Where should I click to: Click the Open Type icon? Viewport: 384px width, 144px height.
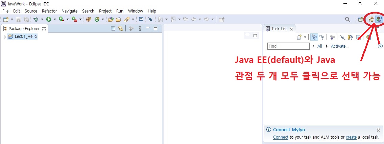[x=111, y=19]
